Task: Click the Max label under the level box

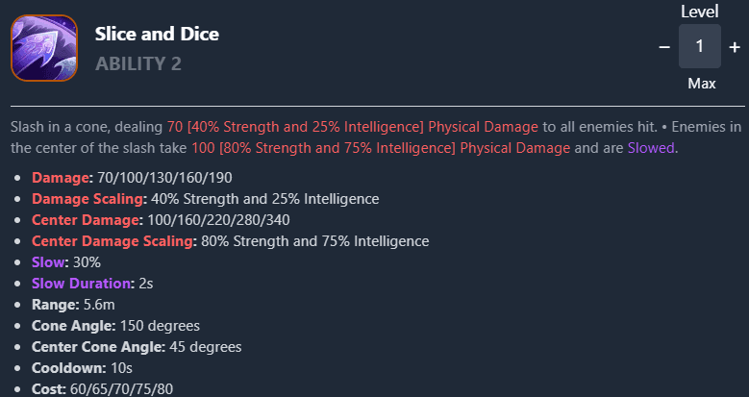Action: pyautogui.click(x=701, y=84)
